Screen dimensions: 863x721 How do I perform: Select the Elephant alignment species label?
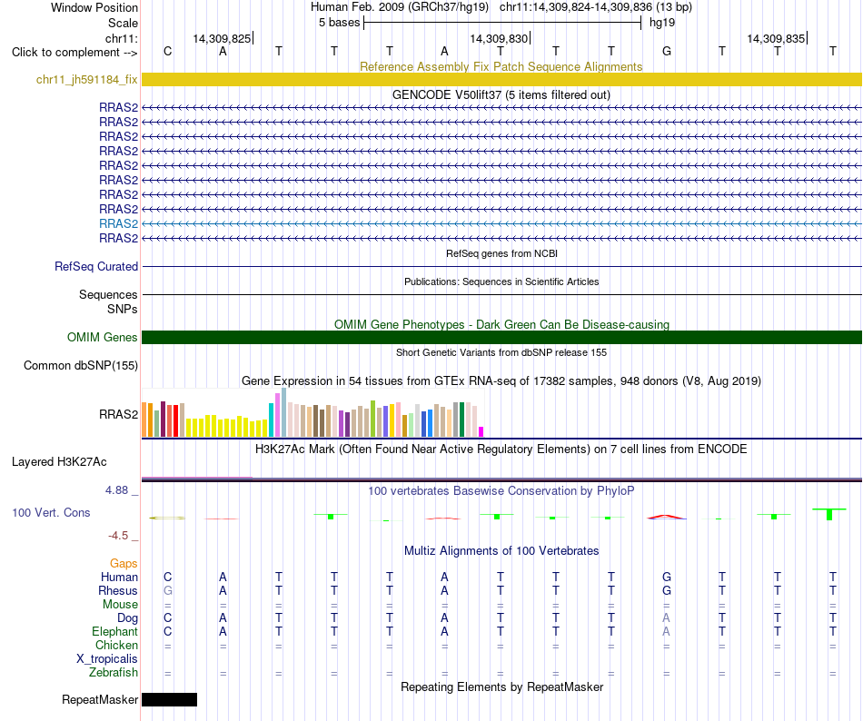[114, 631]
